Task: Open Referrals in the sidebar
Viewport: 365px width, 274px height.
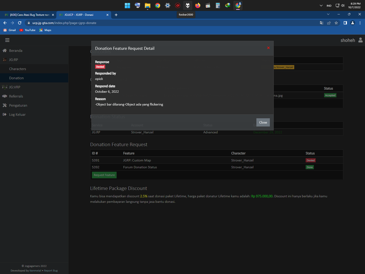Action: point(16,96)
